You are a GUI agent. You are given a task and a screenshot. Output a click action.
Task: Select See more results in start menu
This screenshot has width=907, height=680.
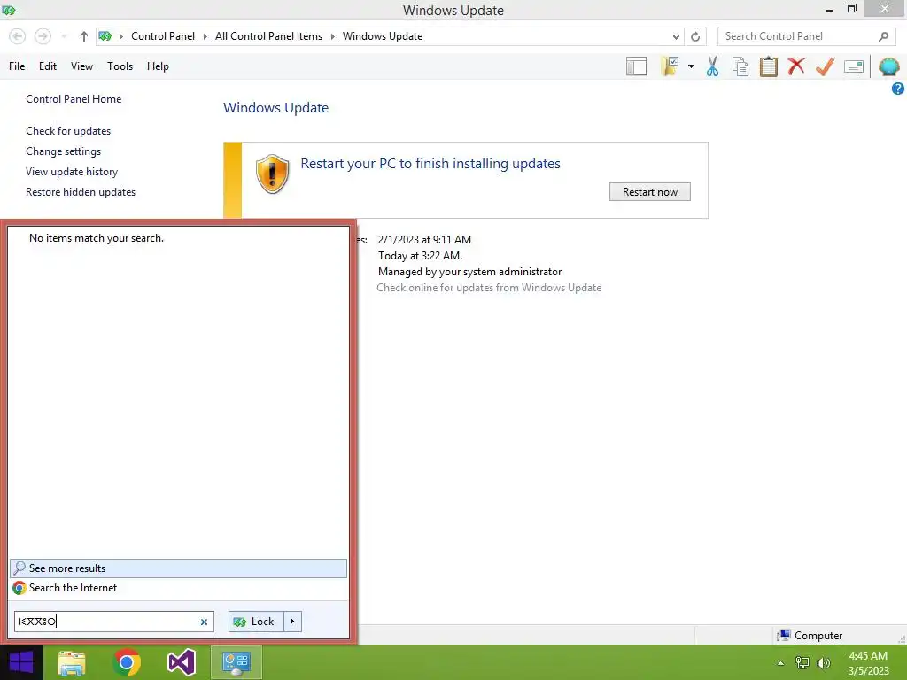178,568
